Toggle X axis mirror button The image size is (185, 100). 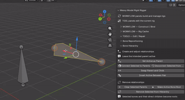(x=174, y=5)
